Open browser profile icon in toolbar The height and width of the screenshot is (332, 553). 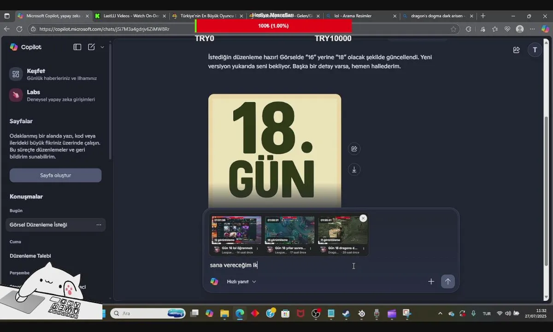click(x=520, y=29)
